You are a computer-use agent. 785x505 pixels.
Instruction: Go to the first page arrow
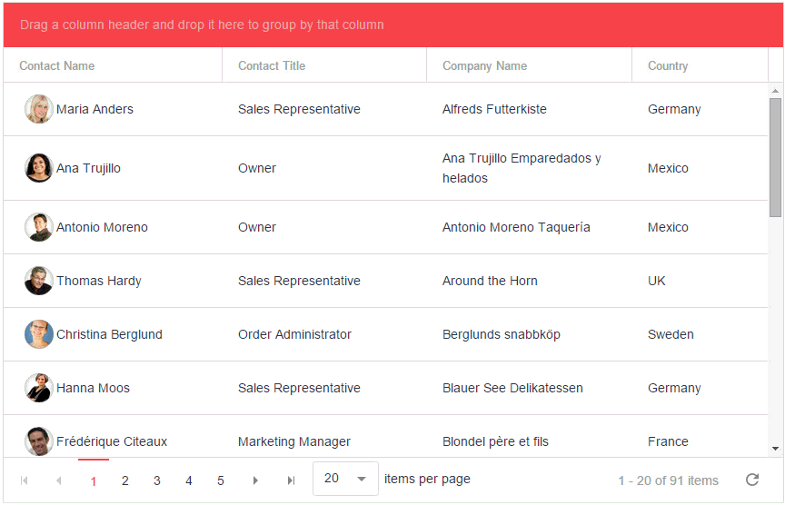[25, 480]
